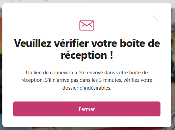Click the heading word "réception !"
175x130 pixels.
point(87,55)
